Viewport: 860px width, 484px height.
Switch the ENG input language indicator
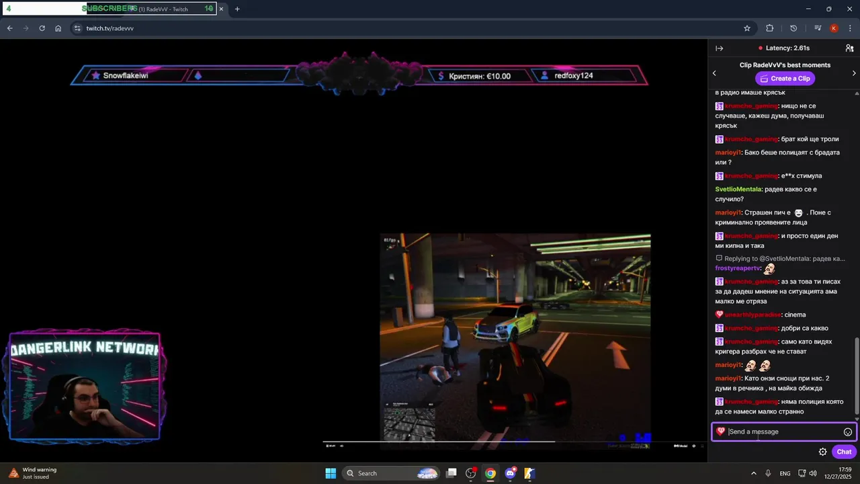785,473
